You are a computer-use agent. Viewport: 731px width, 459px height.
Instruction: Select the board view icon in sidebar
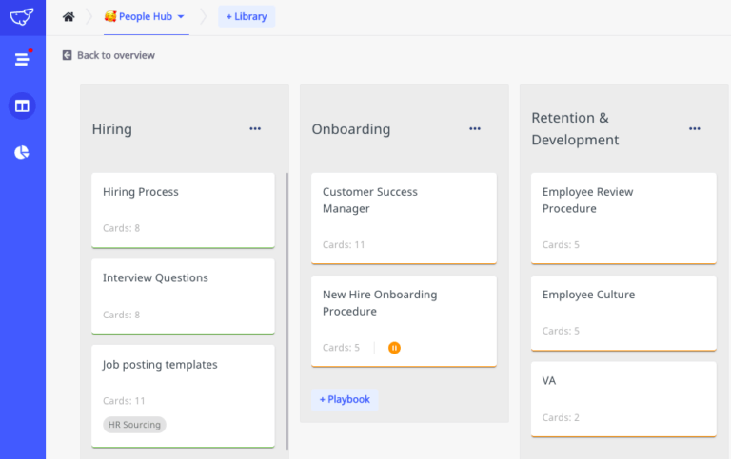coord(22,106)
